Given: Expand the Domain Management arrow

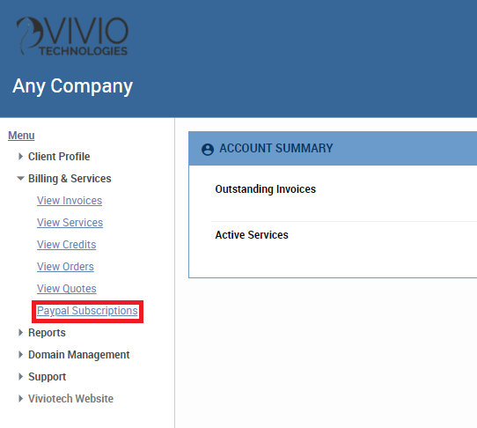Looking at the screenshot, I should tap(20, 354).
